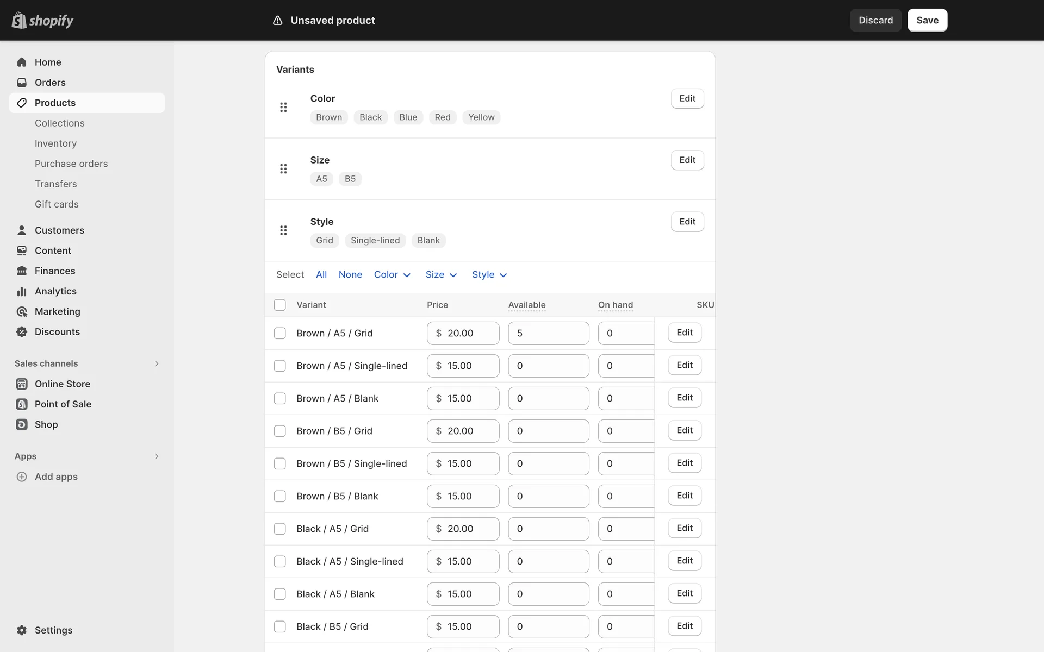The image size is (1044, 652).
Task: Click the Discounts badge icon
Action: (x=22, y=332)
